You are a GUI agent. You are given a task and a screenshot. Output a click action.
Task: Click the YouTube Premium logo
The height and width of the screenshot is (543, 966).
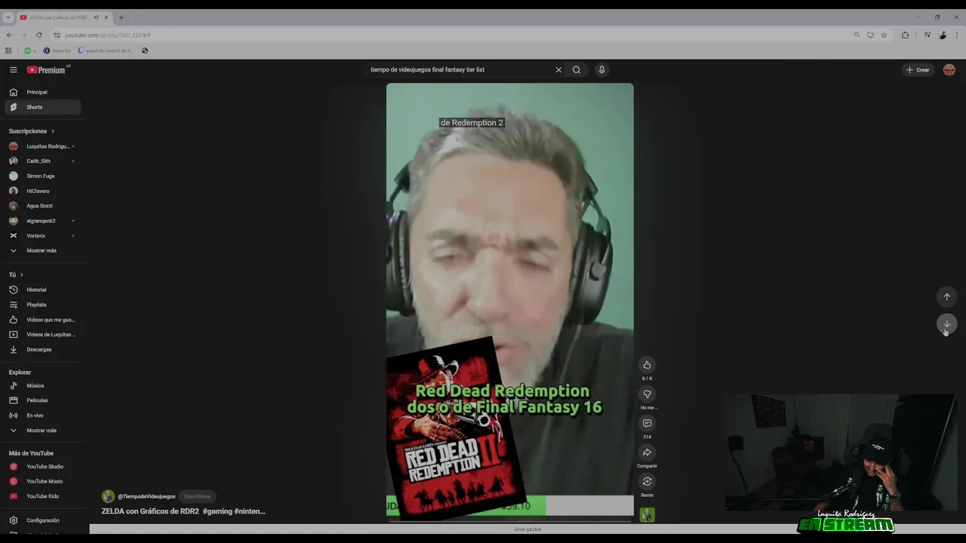tap(47, 69)
